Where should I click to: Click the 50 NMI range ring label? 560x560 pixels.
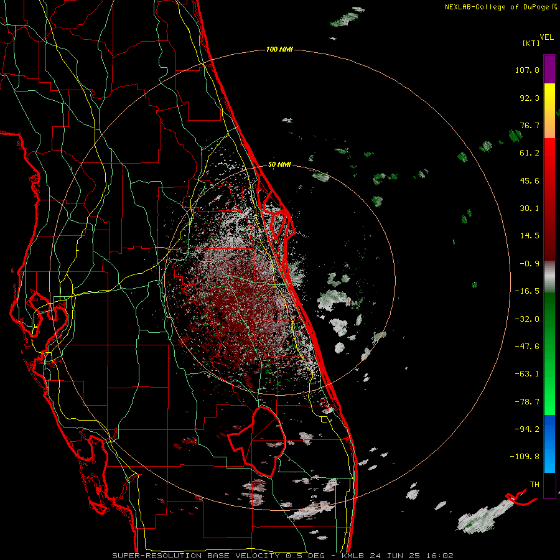pyautogui.click(x=279, y=164)
